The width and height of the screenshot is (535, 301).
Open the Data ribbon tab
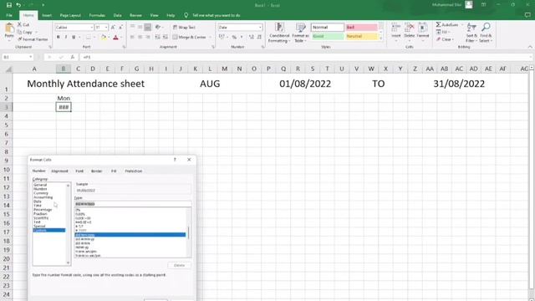point(117,15)
